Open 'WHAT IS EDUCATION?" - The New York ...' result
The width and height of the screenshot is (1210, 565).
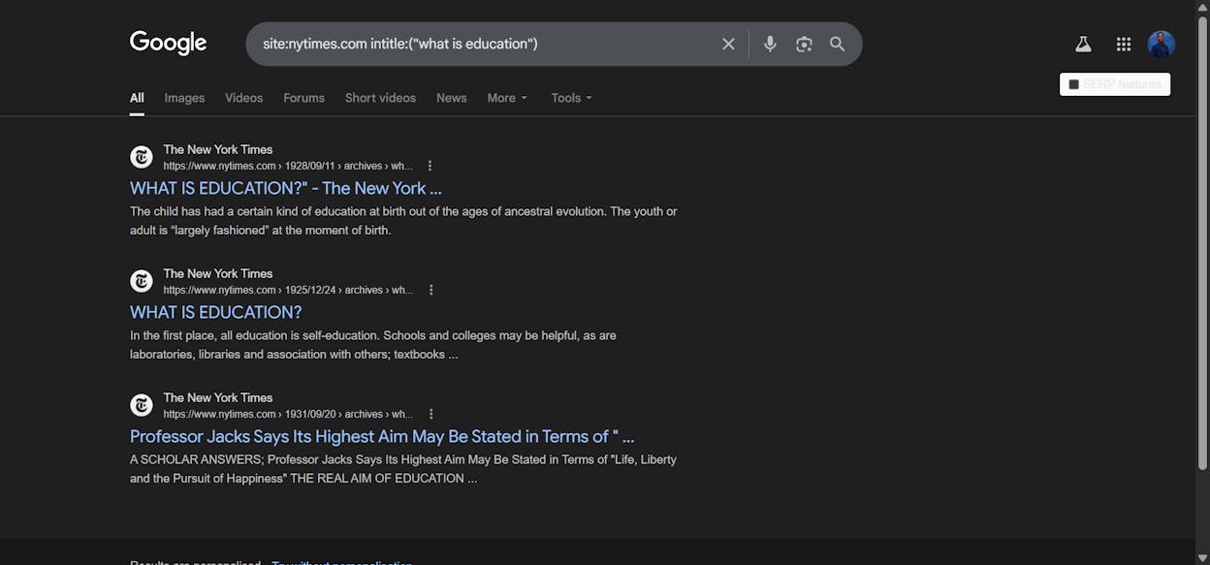(286, 188)
